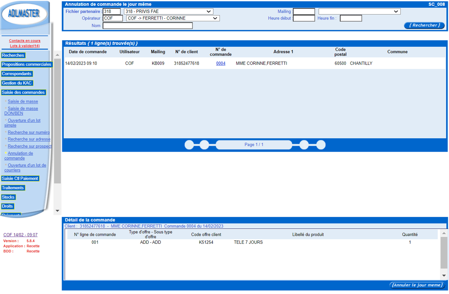449x294 pixels.
Task: Click the Heure fin input field
Action: pos(351,18)
